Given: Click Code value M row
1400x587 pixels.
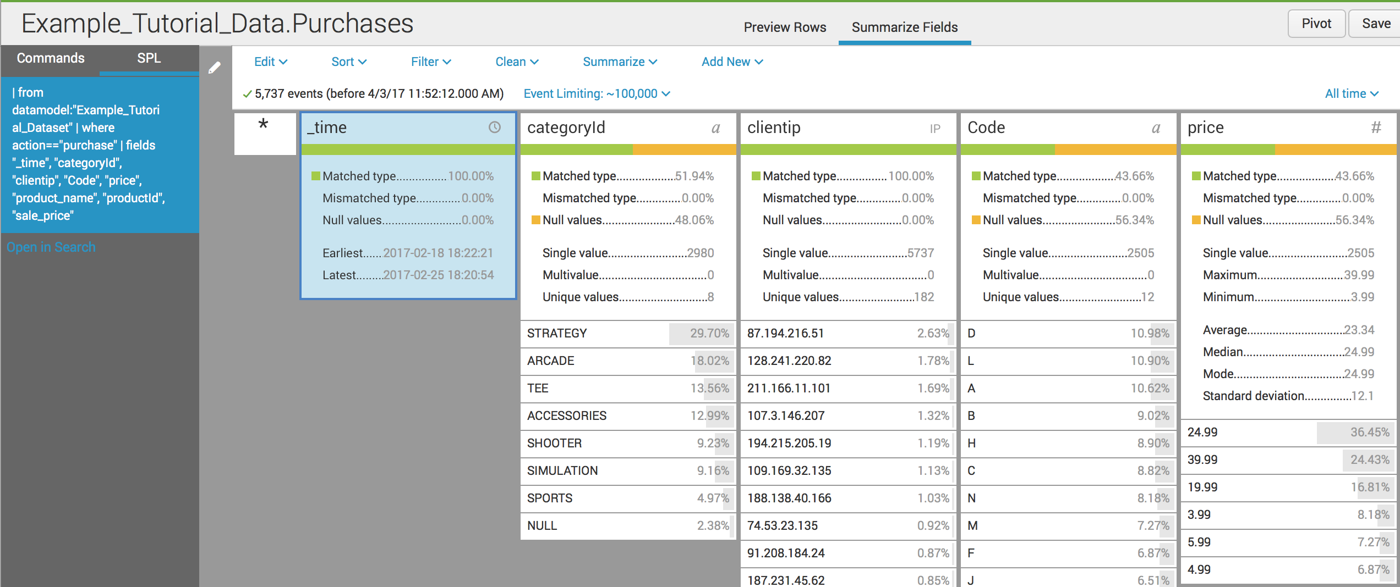Looking at the screenshot, I should [1068, 526].
